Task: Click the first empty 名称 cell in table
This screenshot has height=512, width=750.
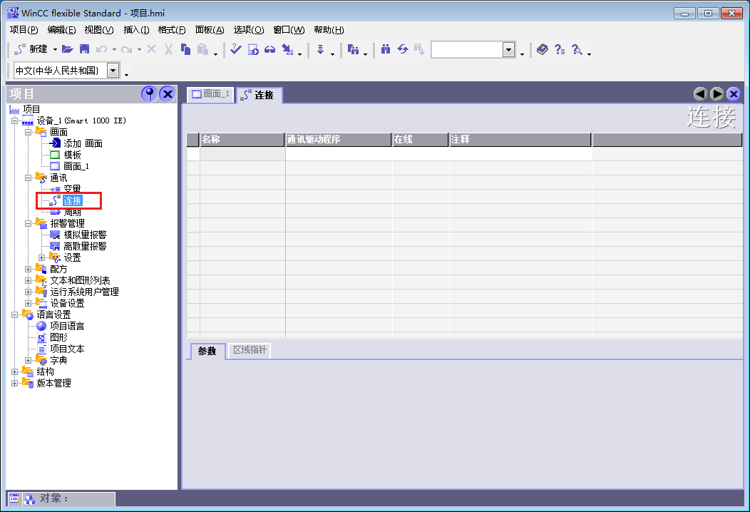Action: click(242, 153)
